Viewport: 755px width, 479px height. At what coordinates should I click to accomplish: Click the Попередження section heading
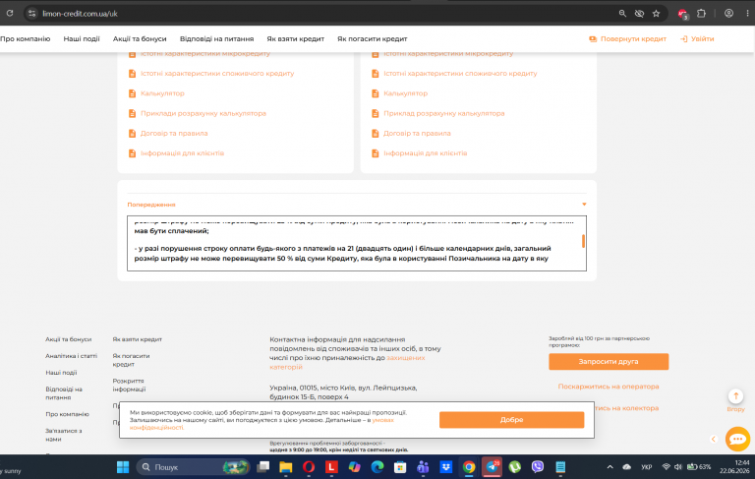pyautogui.click(x=151, y=205)
